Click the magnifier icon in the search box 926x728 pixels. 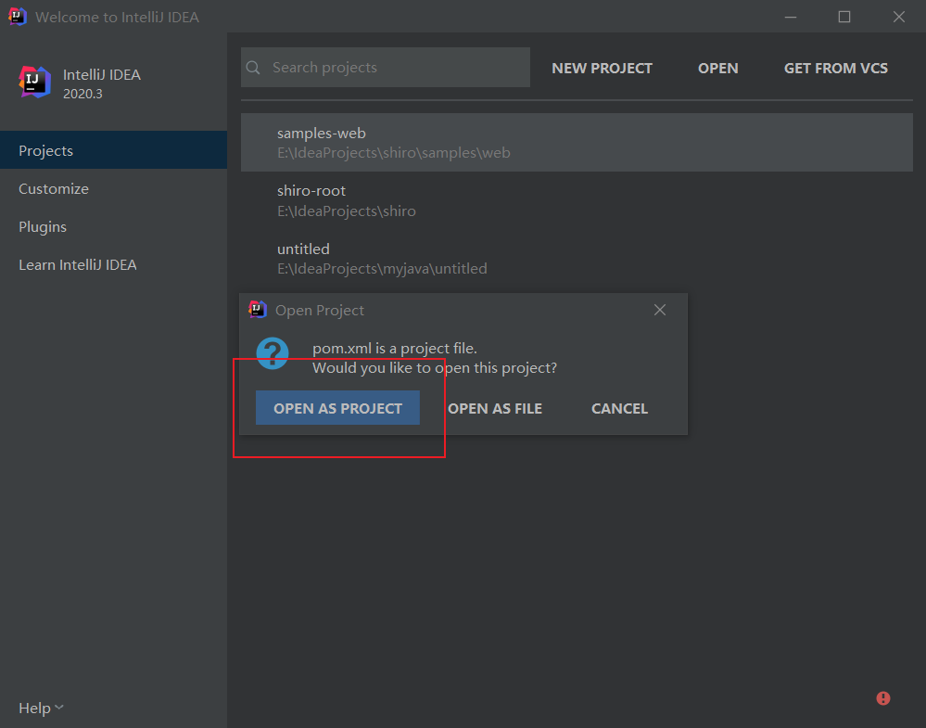tap(253, 68)
